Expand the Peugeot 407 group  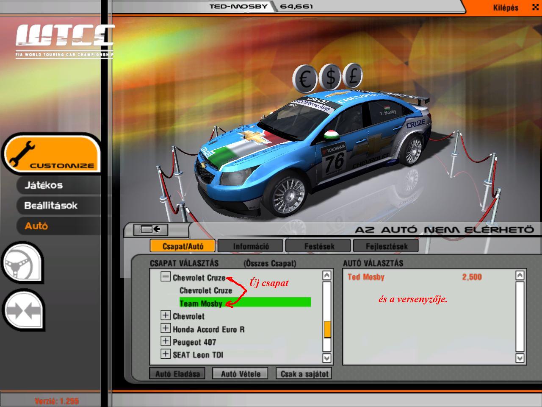point(166,341)
